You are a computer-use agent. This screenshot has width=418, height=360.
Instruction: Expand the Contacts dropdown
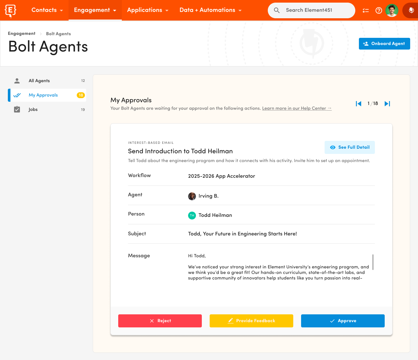[47, 10]
